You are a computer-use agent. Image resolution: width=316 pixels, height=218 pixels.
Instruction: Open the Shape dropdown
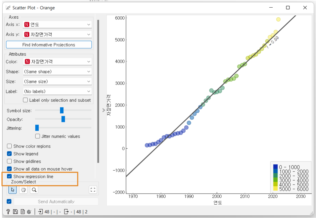pos(57,71)
